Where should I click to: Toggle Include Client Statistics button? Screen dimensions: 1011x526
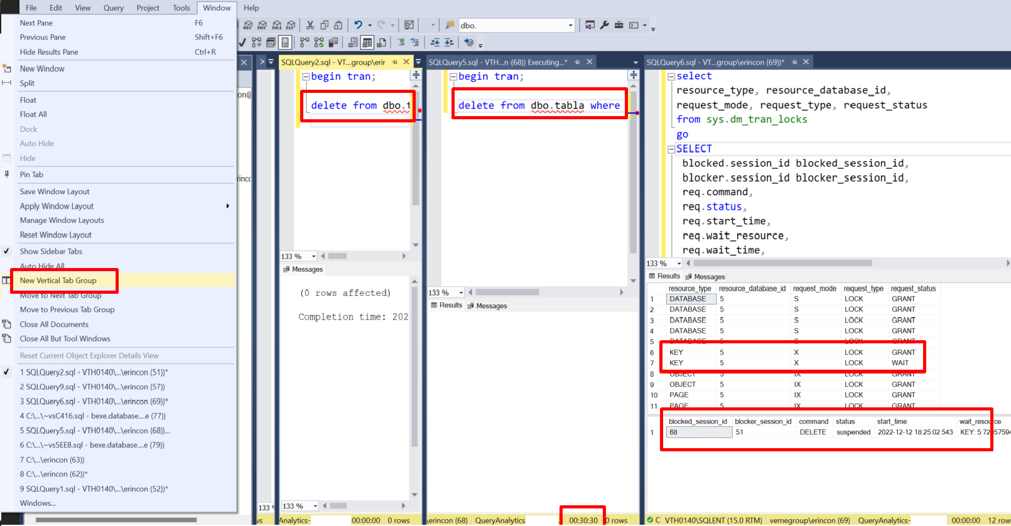click(x=333, y=42)
